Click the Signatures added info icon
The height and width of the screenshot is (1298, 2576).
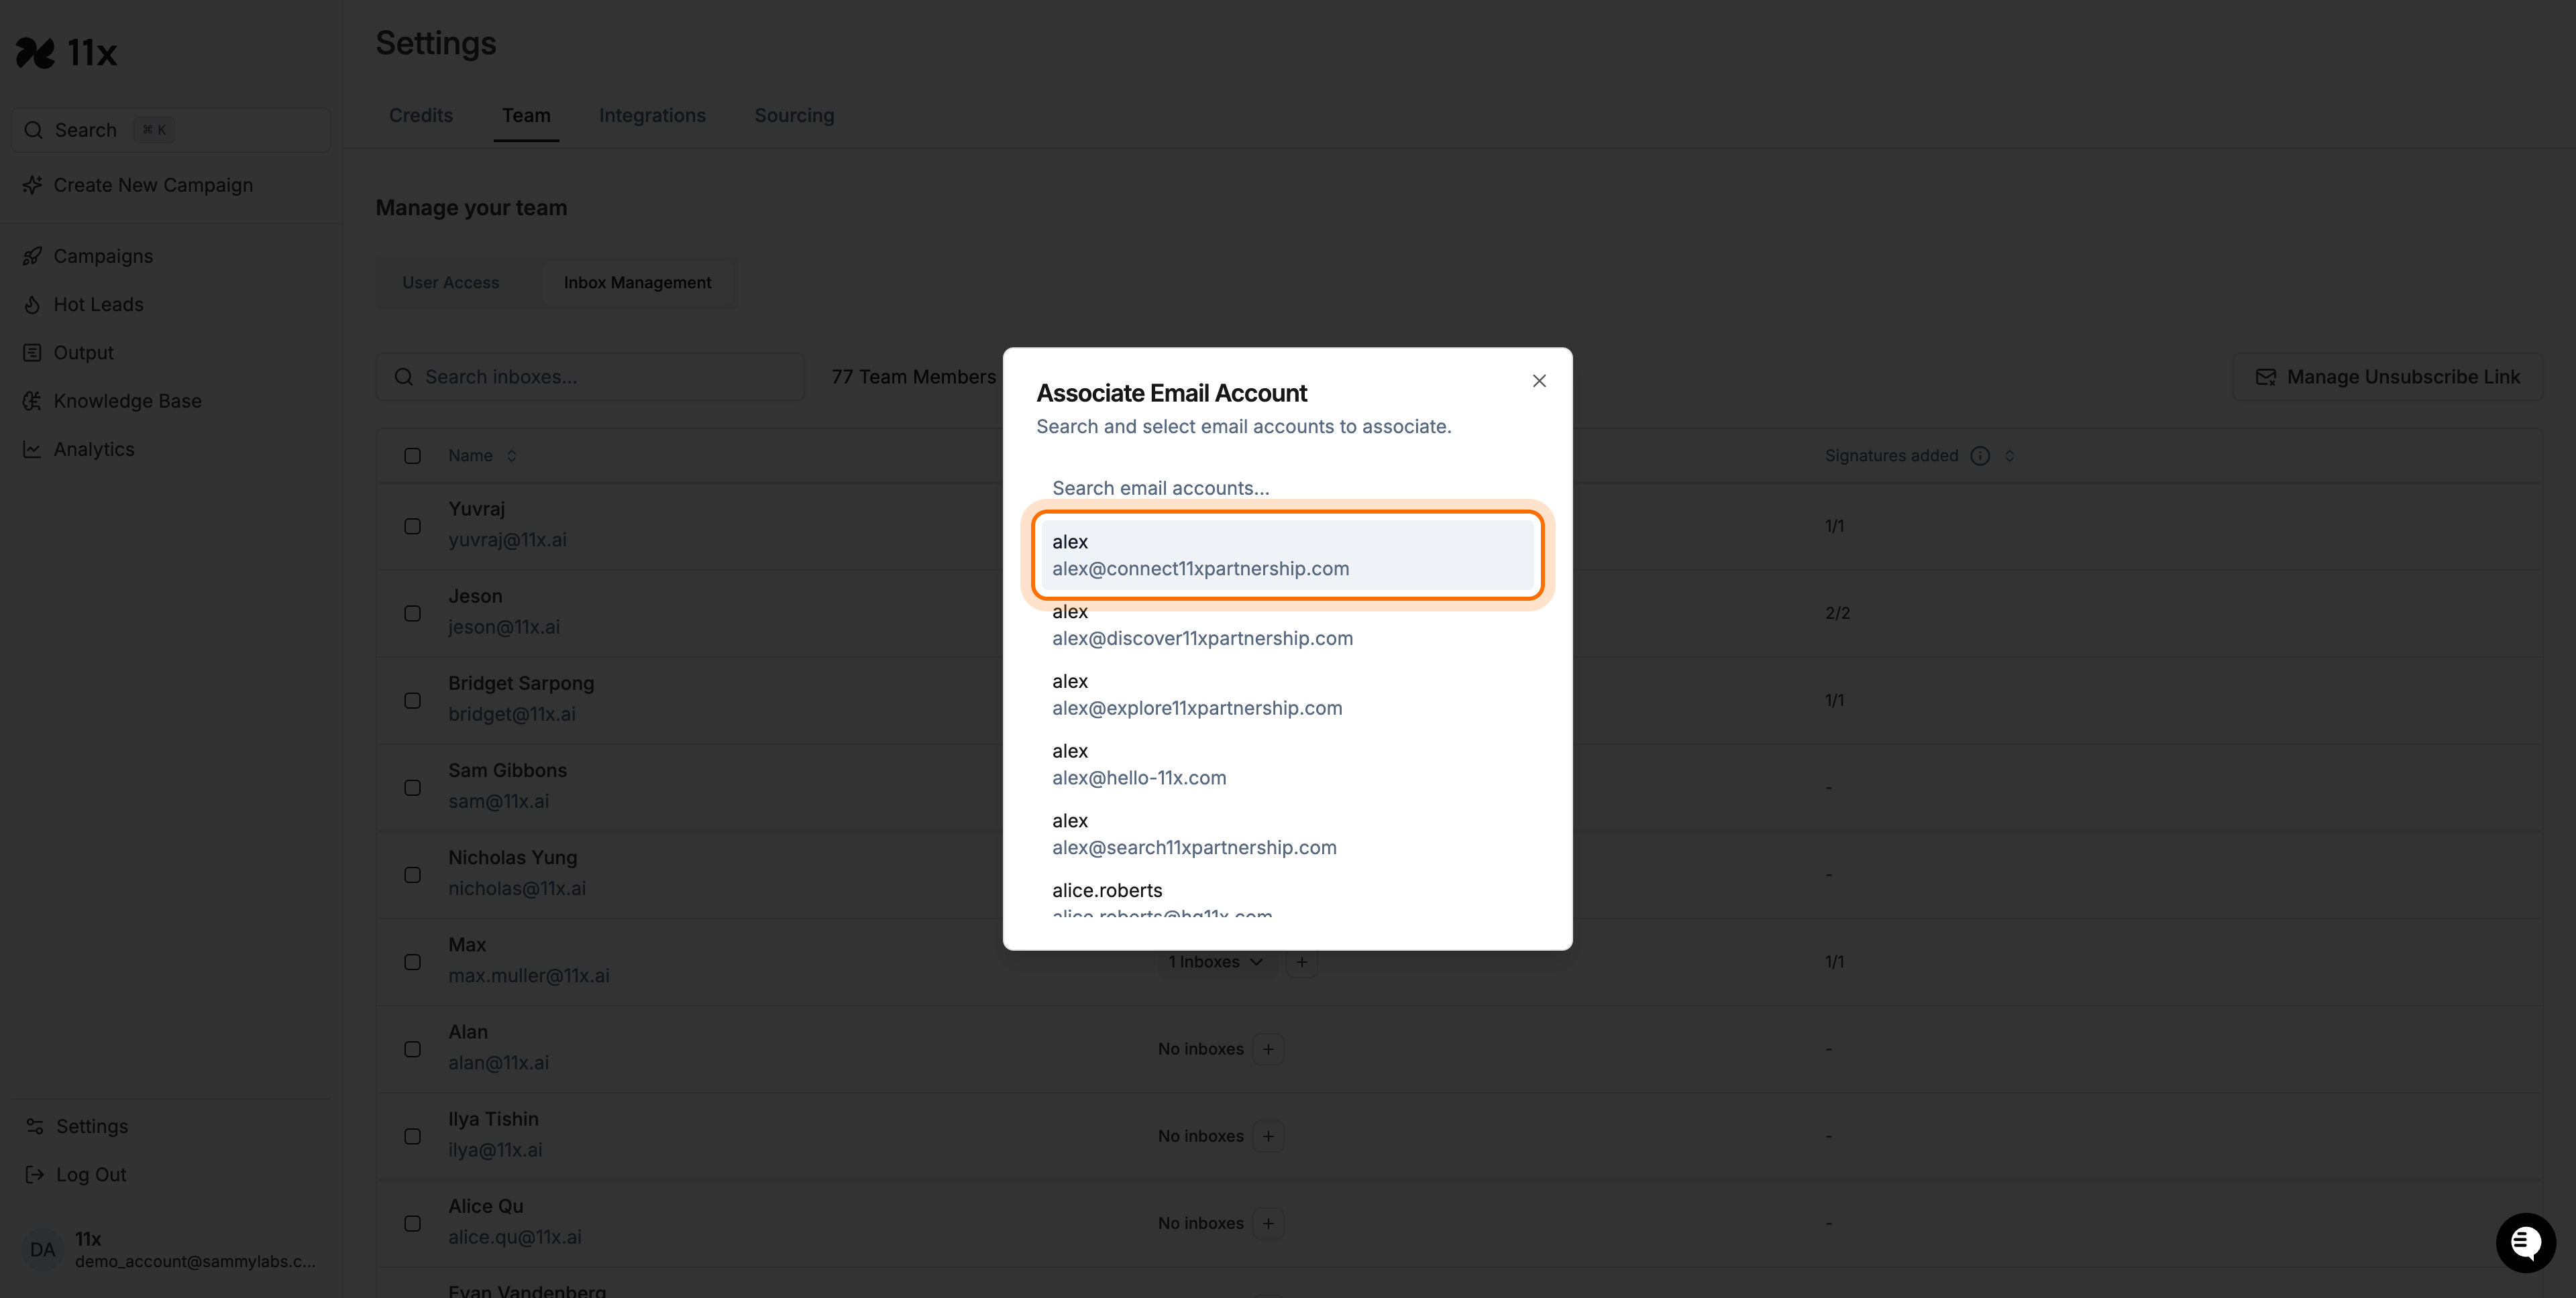pos(1979,456)
